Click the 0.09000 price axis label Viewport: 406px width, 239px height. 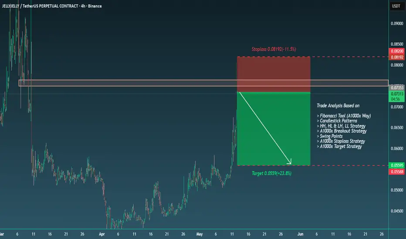[x=397, y=23]
